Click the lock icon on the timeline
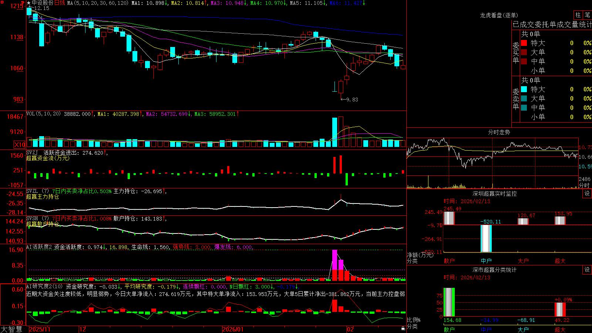592x333 pixels. [x=403, y=329]
